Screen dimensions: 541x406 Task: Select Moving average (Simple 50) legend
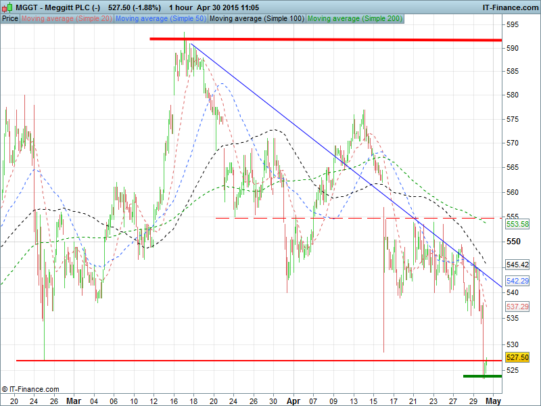coord(160,18)
